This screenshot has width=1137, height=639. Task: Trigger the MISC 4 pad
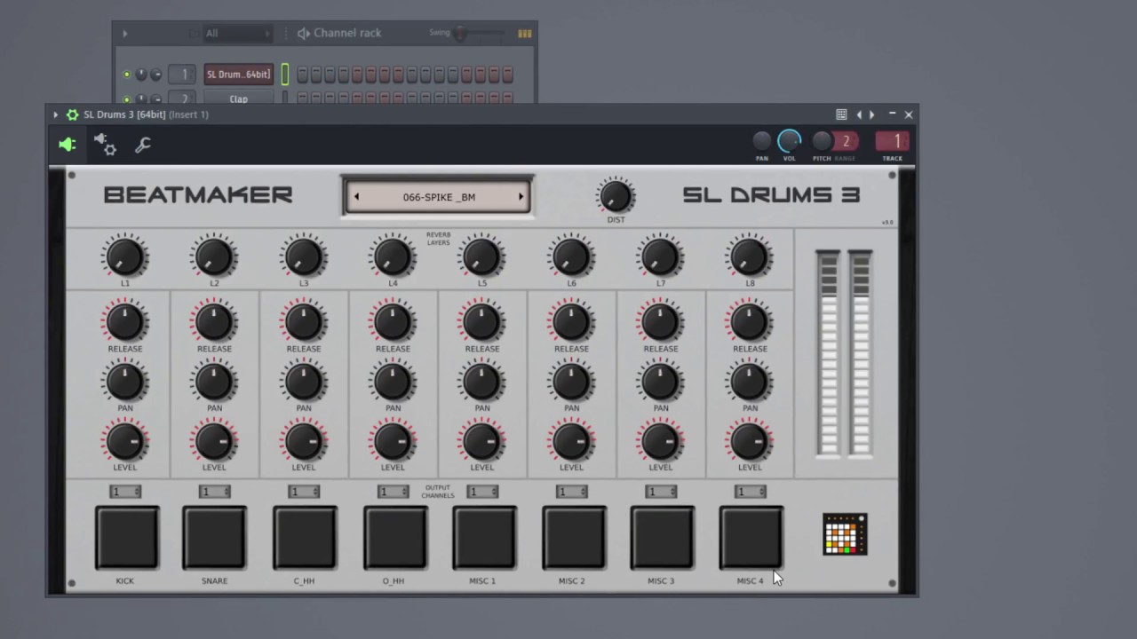751,537
